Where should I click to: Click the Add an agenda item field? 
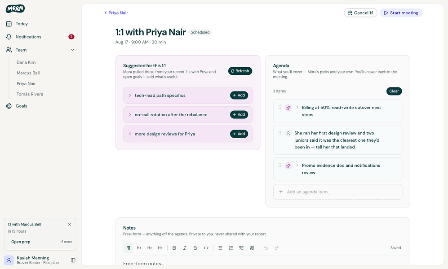pos(338,192)
